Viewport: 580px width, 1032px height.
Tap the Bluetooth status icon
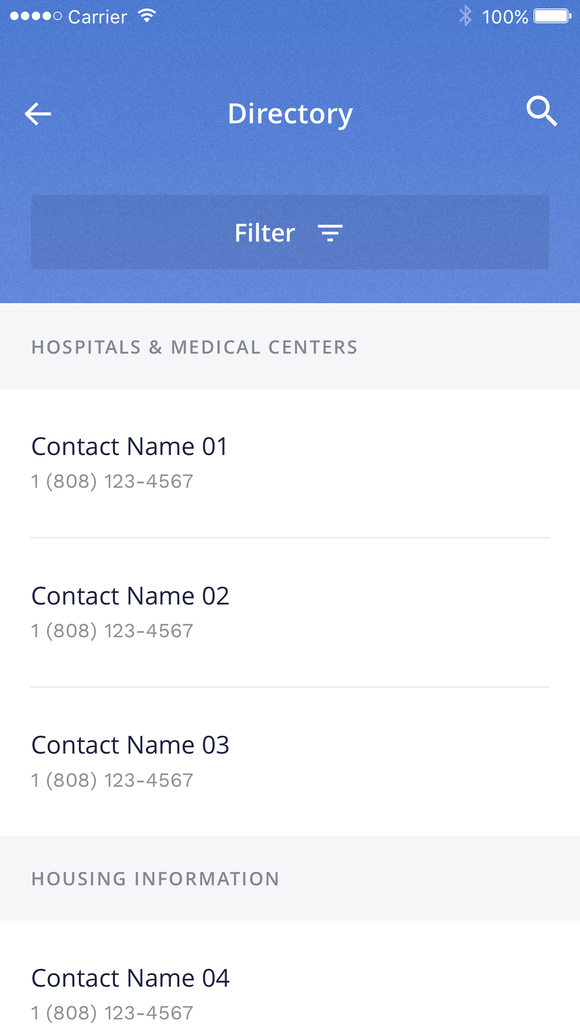465,16
